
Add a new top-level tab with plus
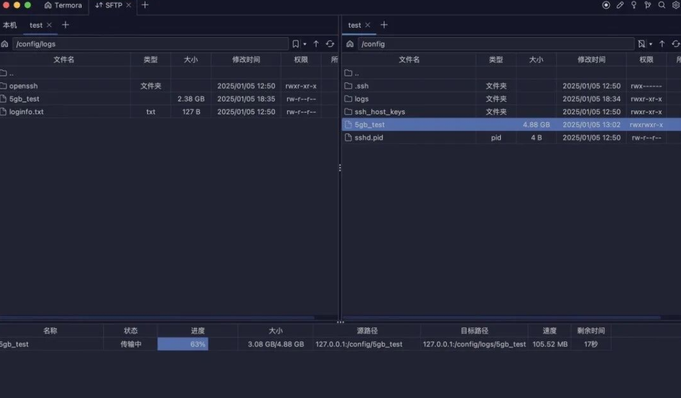coord(145,5)
